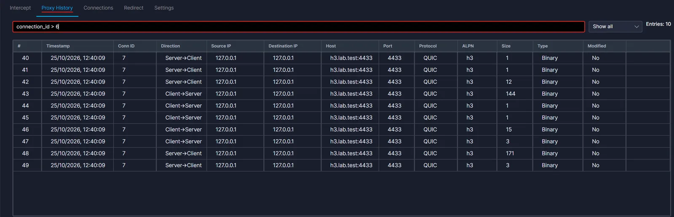Click Client→Server direction in row 43
This screenshot has height=217, width=674.
[x=183, y=94]
